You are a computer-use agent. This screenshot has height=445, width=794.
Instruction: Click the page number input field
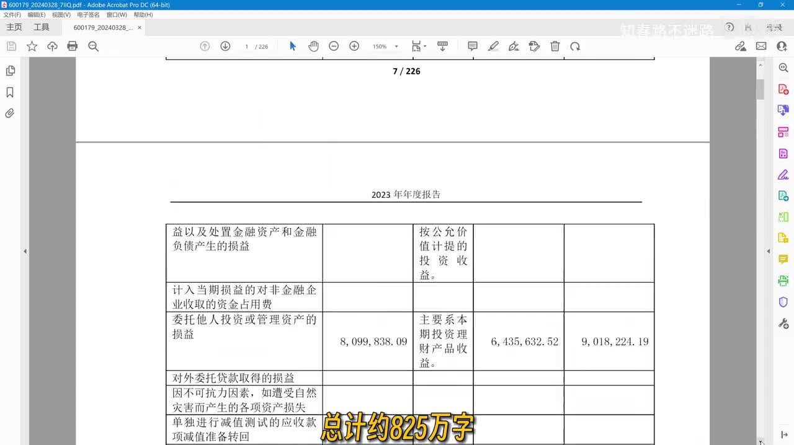pos(246,46)
